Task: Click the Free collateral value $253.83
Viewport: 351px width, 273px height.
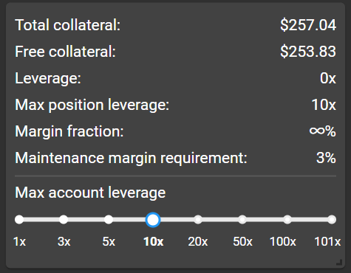Action: pos(308,52)
